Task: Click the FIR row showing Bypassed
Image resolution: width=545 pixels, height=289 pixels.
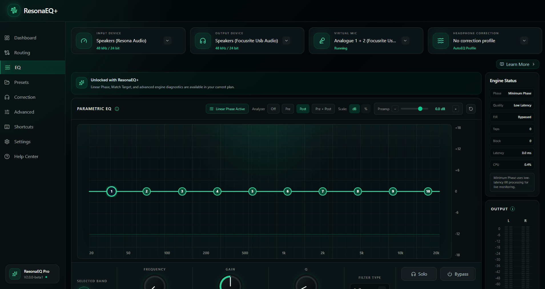Action: pyautogui.click(x=512, y=117)
